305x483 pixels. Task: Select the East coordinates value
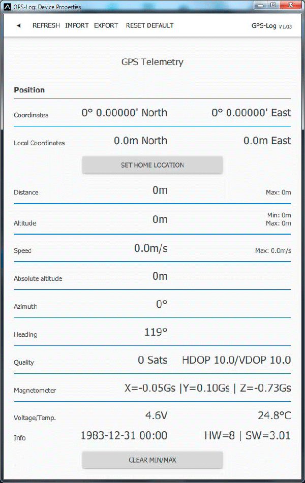[x=251, y=113]
